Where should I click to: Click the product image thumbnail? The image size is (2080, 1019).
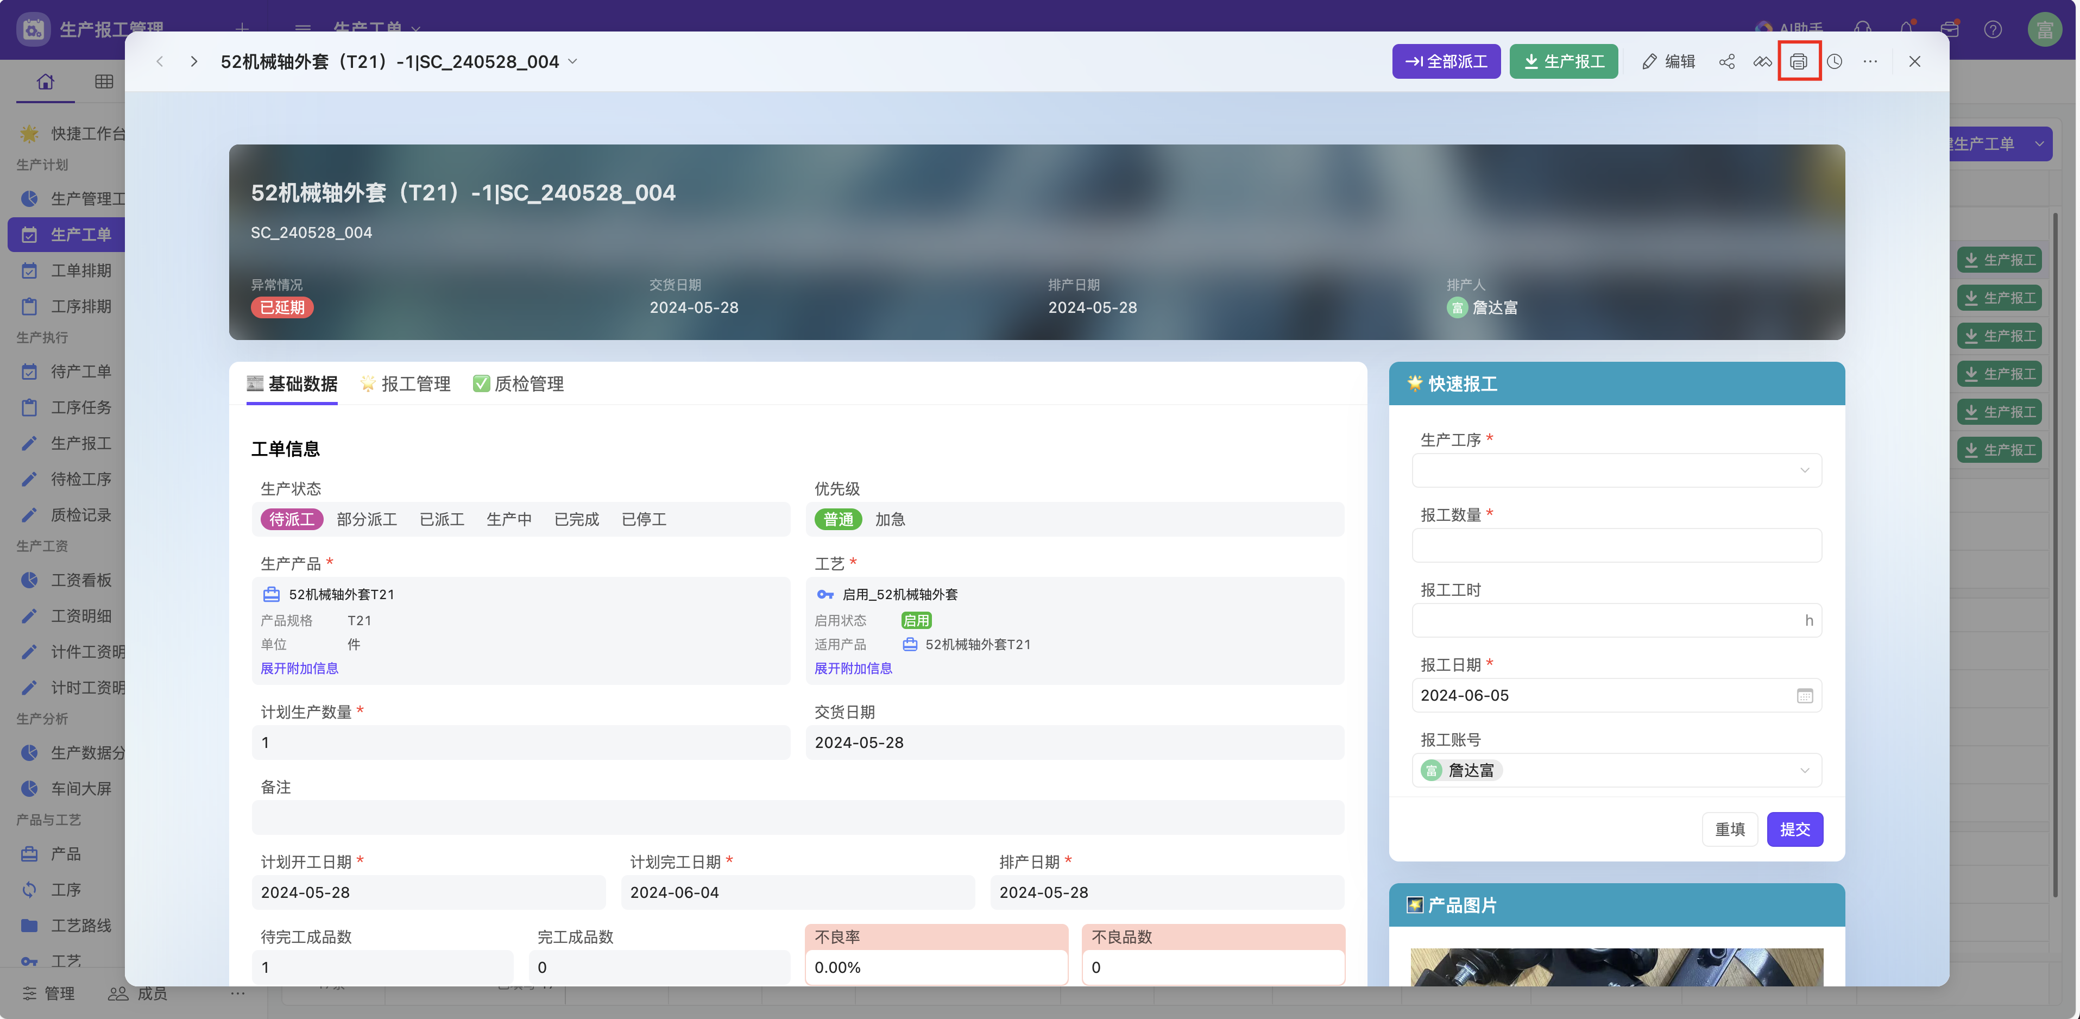[1617, 967]
